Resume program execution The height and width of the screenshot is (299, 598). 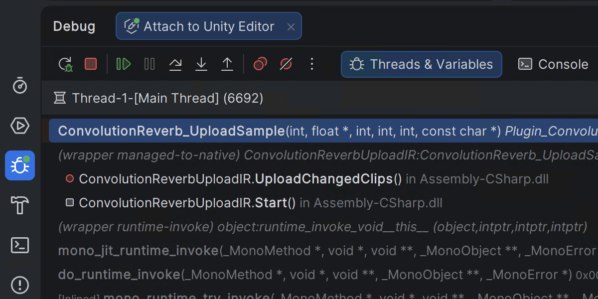[123, 64]
